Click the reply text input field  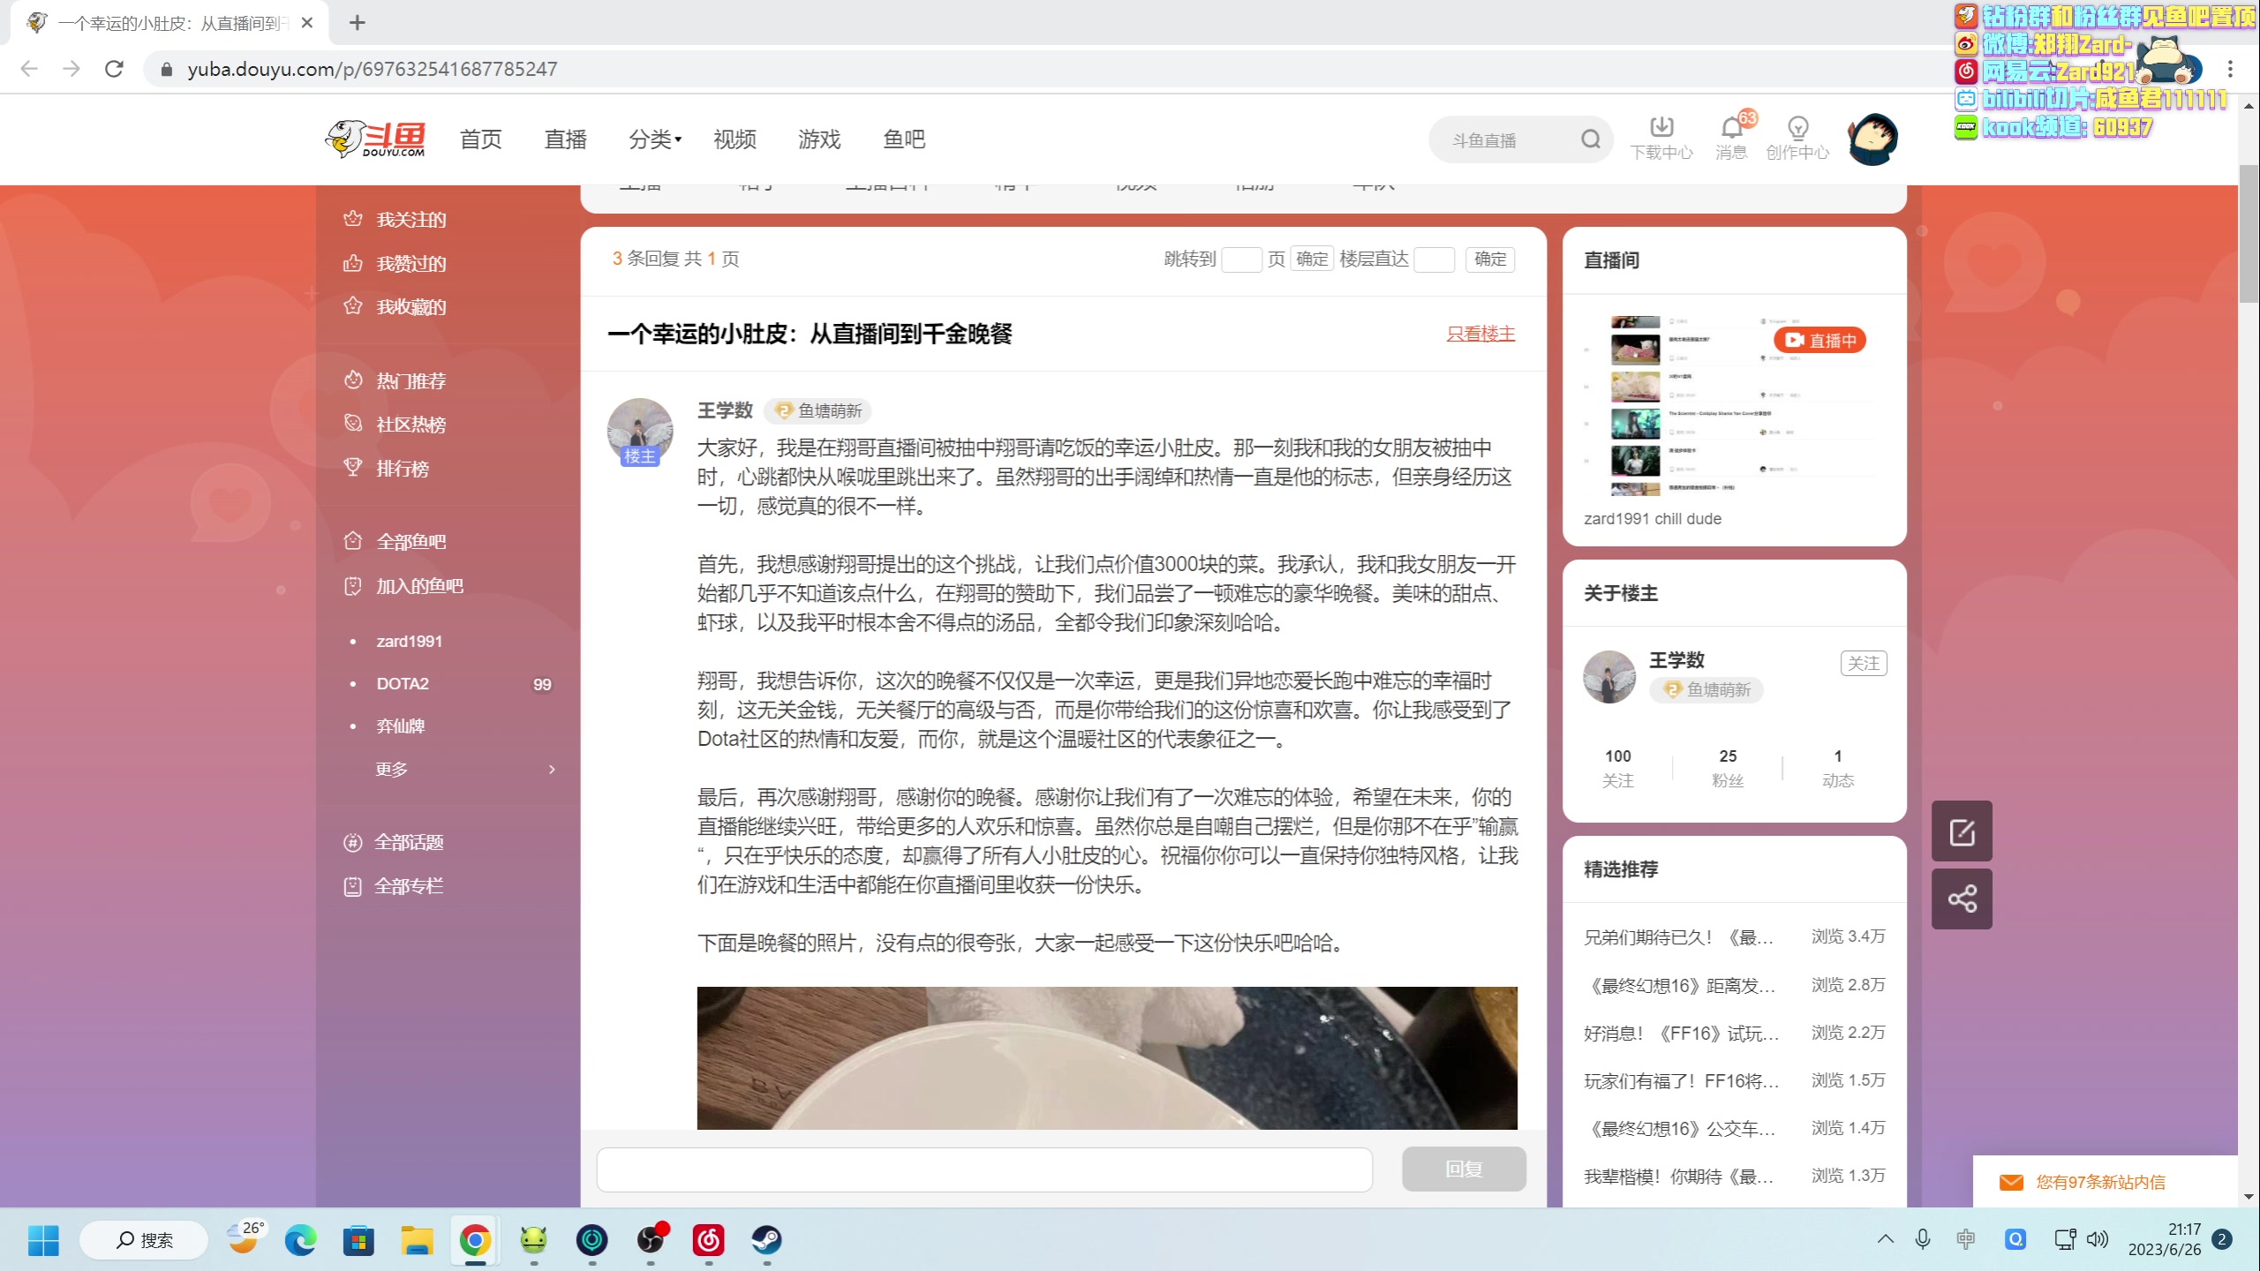pos(984,1169)
